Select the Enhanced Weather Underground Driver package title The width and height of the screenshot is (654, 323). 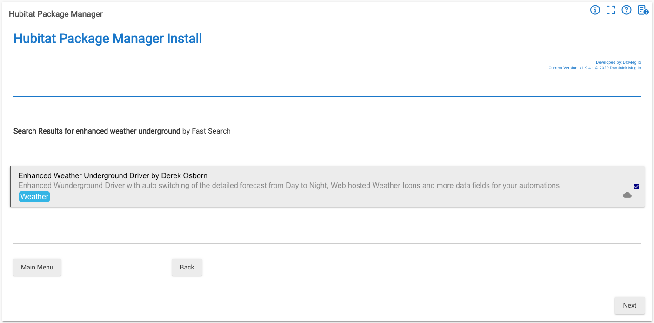113,175
